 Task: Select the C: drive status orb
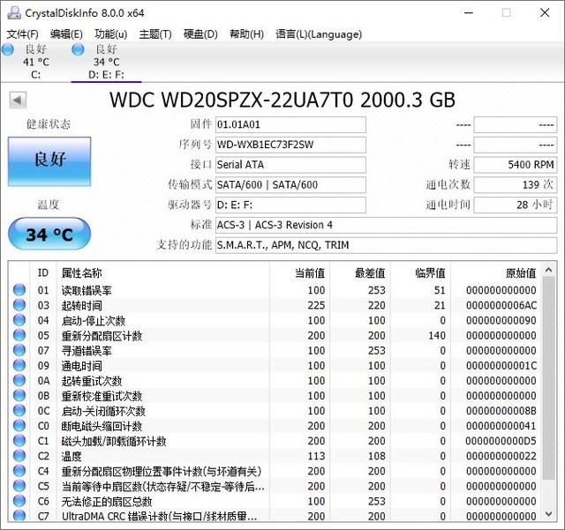[8, 49]
